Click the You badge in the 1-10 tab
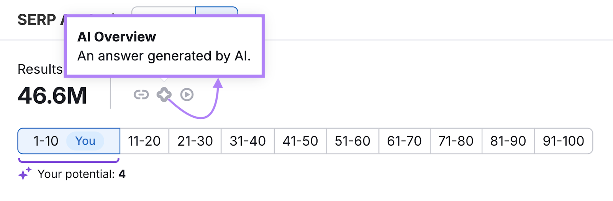 click(85, 141)
